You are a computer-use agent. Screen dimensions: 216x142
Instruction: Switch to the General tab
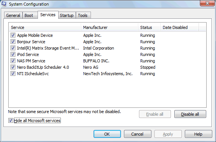[13, 15]
